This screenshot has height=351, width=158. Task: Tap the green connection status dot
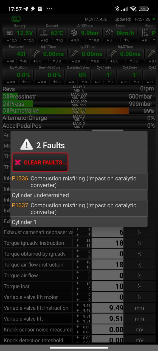154,19
